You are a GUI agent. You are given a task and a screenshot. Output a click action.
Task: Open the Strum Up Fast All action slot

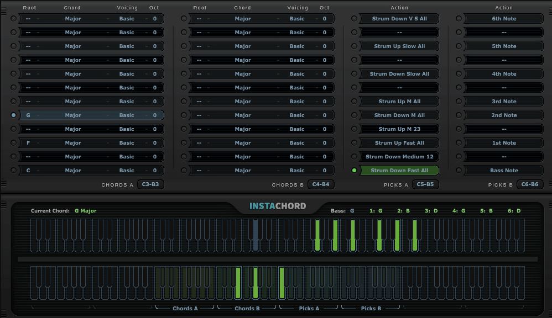pyautogui.click(x=399, y=142)
